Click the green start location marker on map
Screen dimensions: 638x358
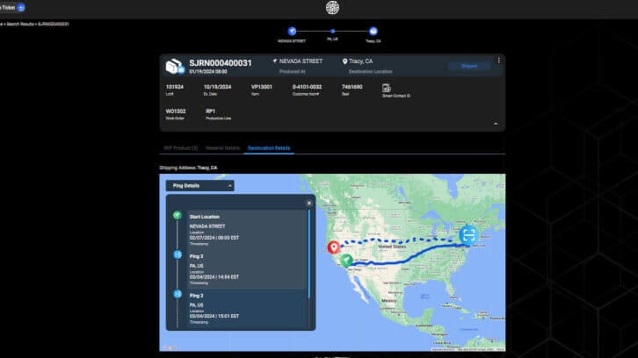coord(348,260)
